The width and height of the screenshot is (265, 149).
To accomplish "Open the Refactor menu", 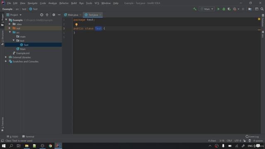I will 64,3.
